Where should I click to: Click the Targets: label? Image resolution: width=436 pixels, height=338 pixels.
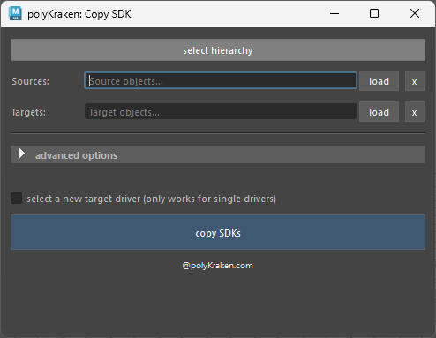pyautogui.click(x=28, y=112)
